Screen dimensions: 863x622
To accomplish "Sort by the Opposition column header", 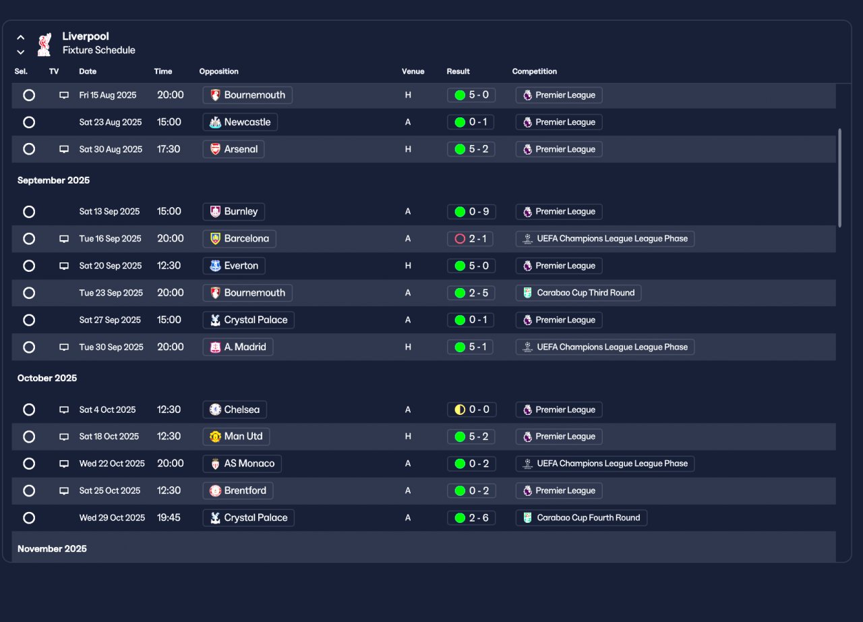I will (x=219, y=72).
